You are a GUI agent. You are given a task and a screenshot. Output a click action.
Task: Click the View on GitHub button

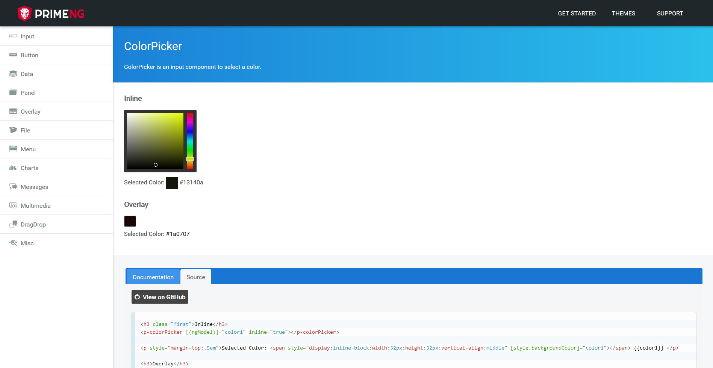[160, 297]
